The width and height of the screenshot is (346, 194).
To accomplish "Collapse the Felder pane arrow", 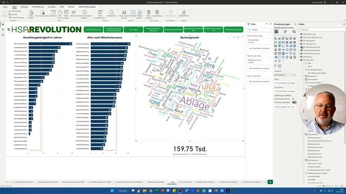I will pos(344,24).
